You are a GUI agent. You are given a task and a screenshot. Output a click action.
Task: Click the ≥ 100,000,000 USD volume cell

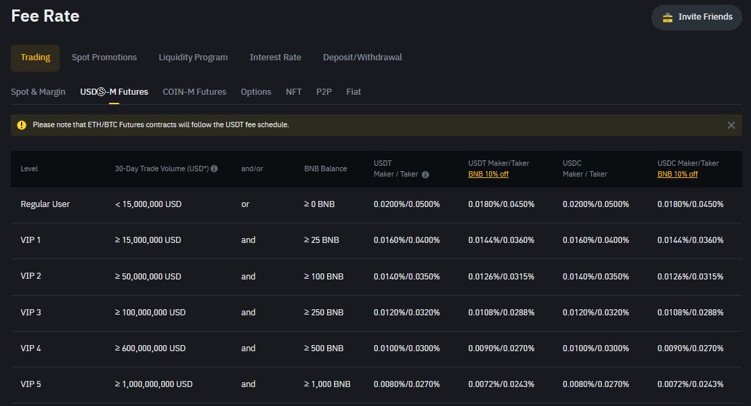click(x=150, y=313)
